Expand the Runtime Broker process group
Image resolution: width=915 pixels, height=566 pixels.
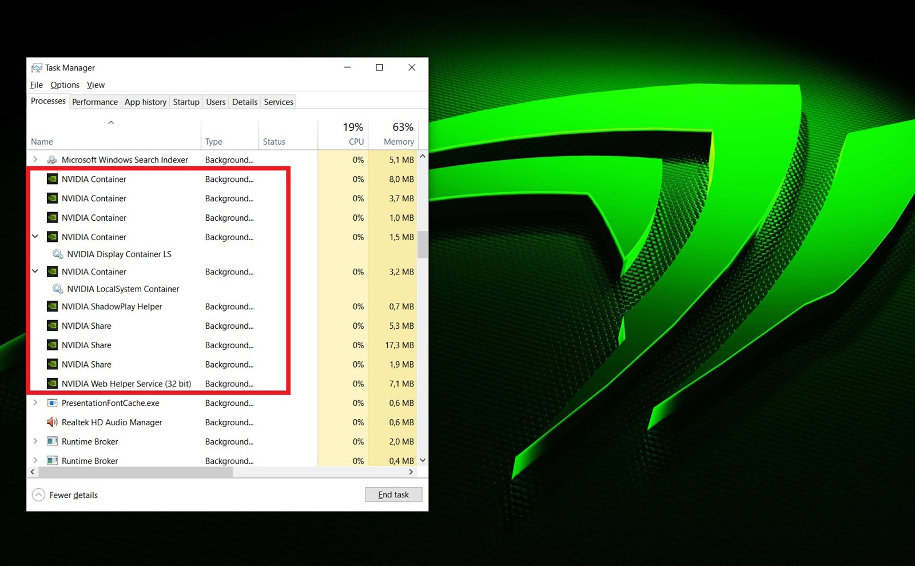tap(35, 441)
